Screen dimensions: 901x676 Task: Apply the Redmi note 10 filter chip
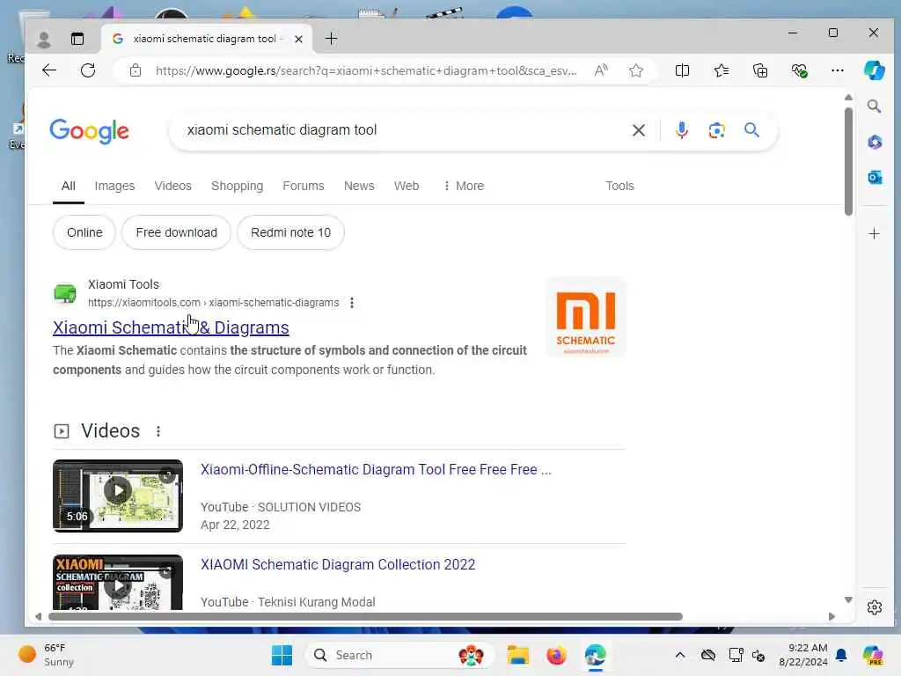(290, 232)
